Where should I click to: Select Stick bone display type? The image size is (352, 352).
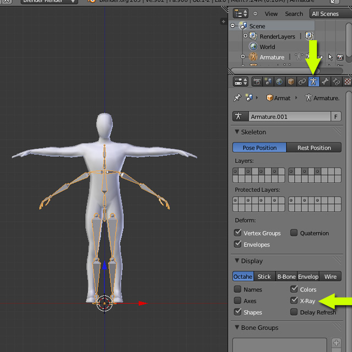pyautogui.click(x=264, y=277)
